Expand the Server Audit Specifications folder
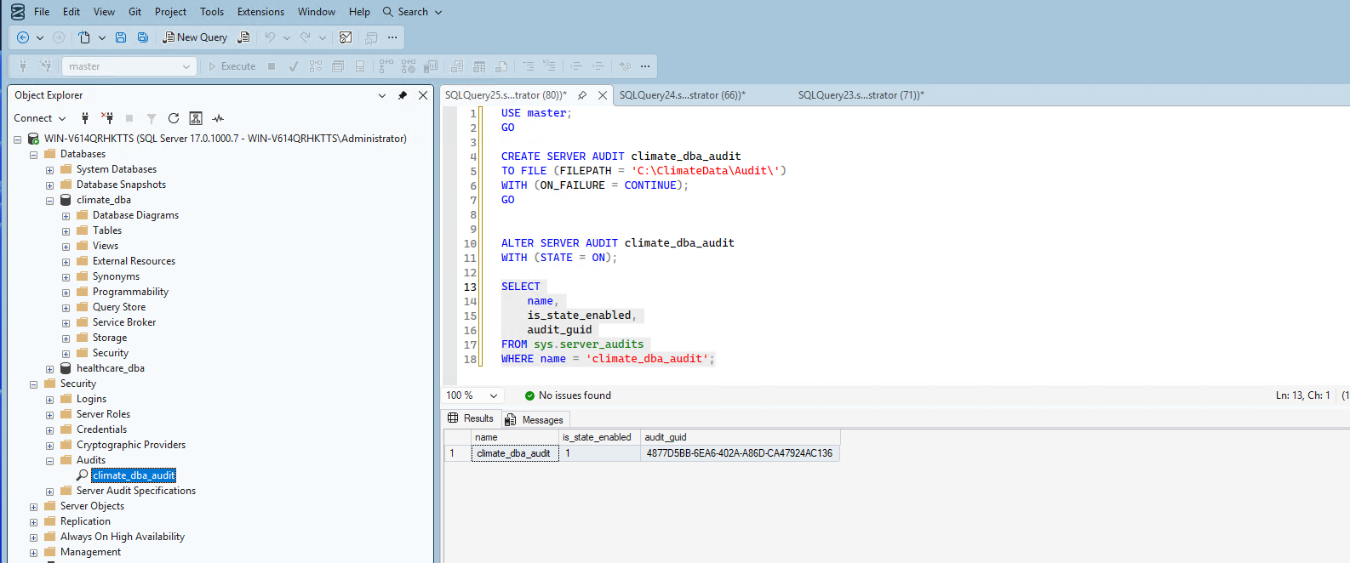This screenshot has height=563, width=1350. 49,492
